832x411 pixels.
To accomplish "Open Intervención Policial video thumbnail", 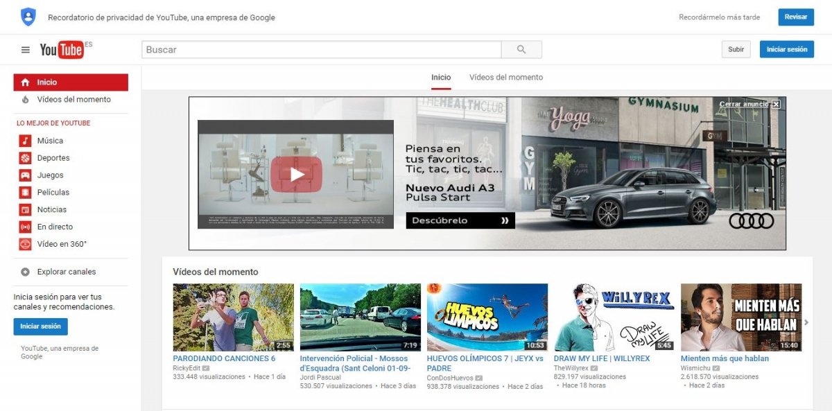I will 361,317.
